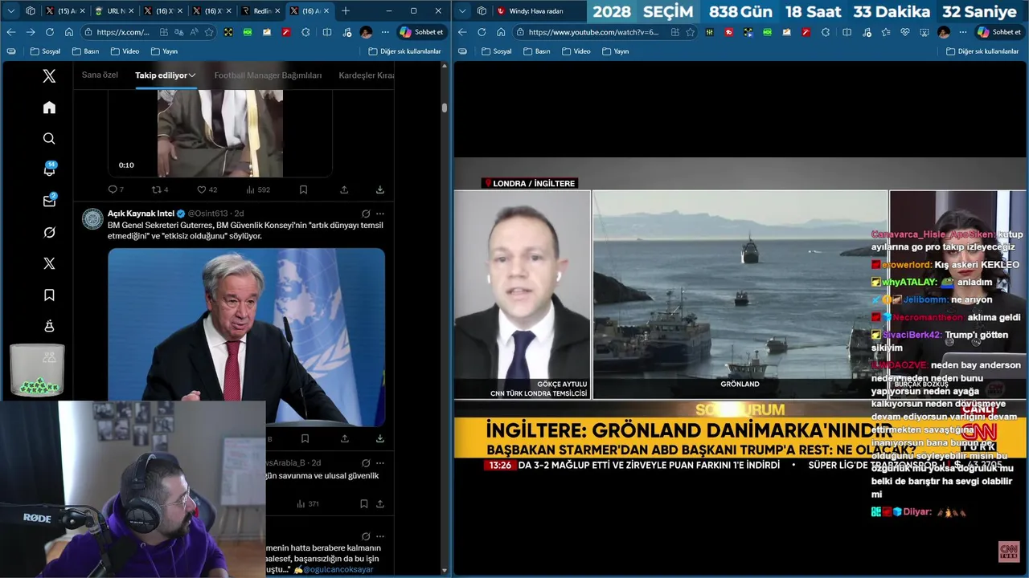This screenshot has height=578, width=1029.
Task: Open Bookmarks in X sidebar
Action: pos(49,295)
